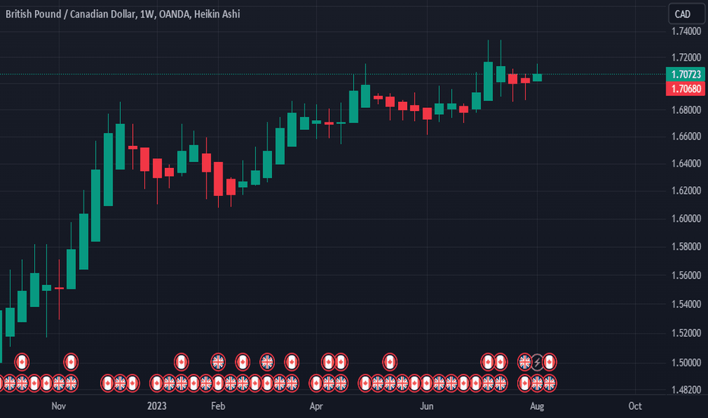This screenshot has height=418, width=708.
Task: Open the upper-row Canada flag event right of lightning icon
Action: tap(549, 362)
